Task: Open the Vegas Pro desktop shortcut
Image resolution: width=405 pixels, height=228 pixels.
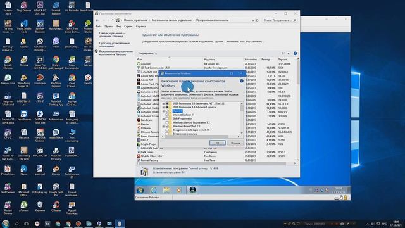Action: click(x=40, y=62)
